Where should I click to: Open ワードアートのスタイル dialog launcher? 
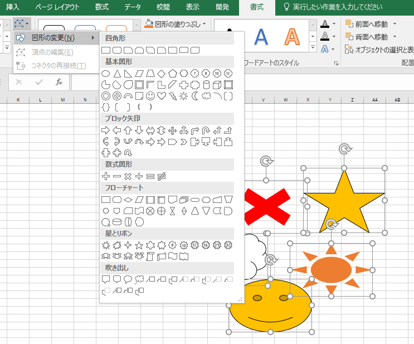click(x=336, y=63)
